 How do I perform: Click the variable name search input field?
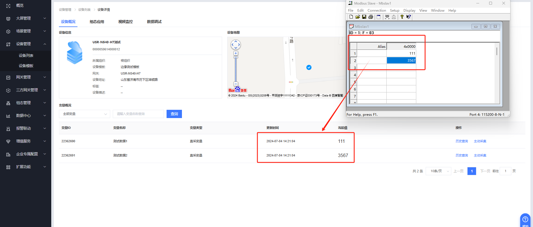click(138, 114)
